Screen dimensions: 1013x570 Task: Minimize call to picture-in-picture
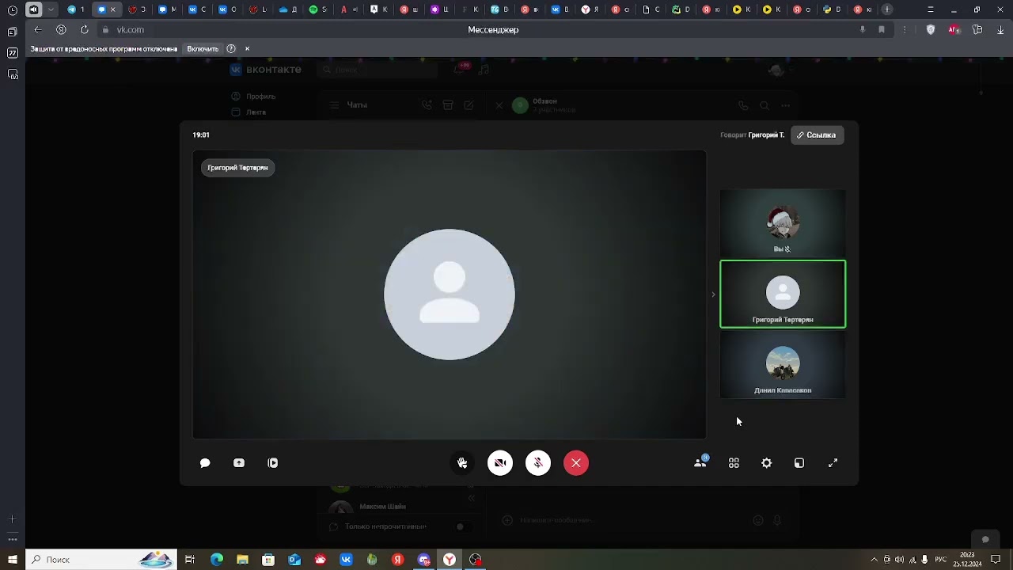pos(799,463)
